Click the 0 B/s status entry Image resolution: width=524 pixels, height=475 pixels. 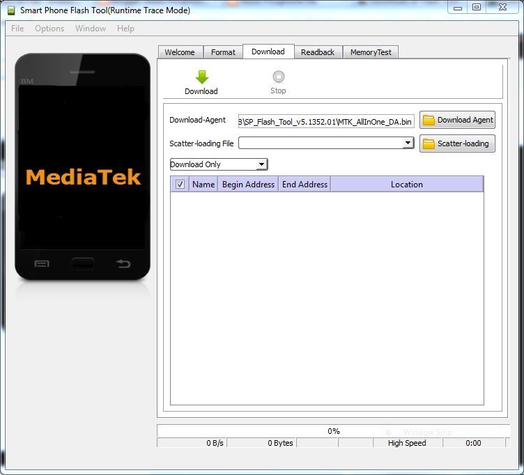click(192, 443)
